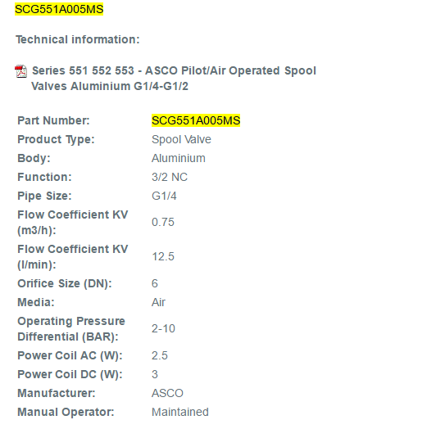Click the Spool Valve product type value
This screenshot has height=429, width=445.
(181, 139)
